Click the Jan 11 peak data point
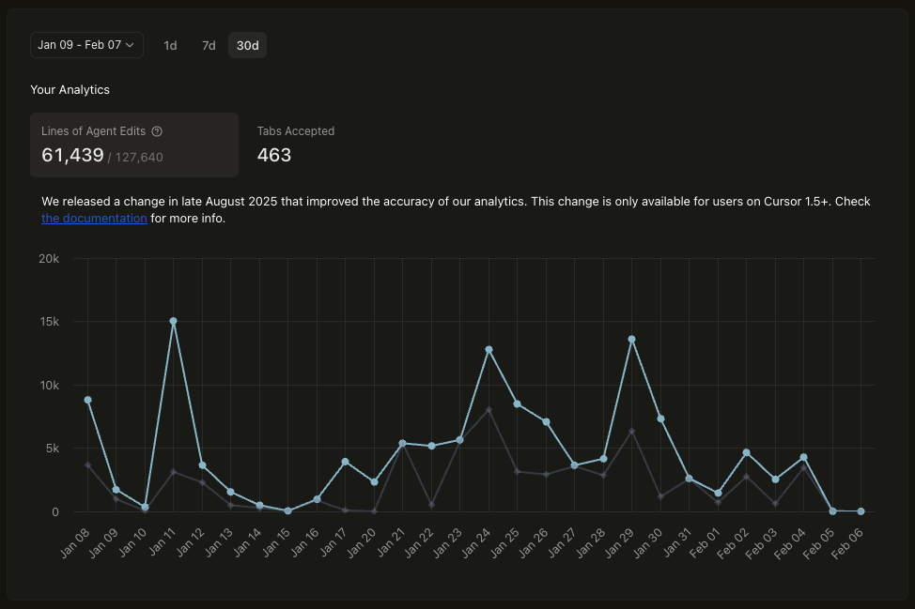 (x=173, y=321)
